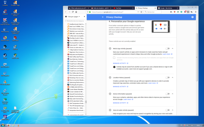Click MANAGE ACTIVITY under Web & App Activity
The image size is (204, 127).
120,63
